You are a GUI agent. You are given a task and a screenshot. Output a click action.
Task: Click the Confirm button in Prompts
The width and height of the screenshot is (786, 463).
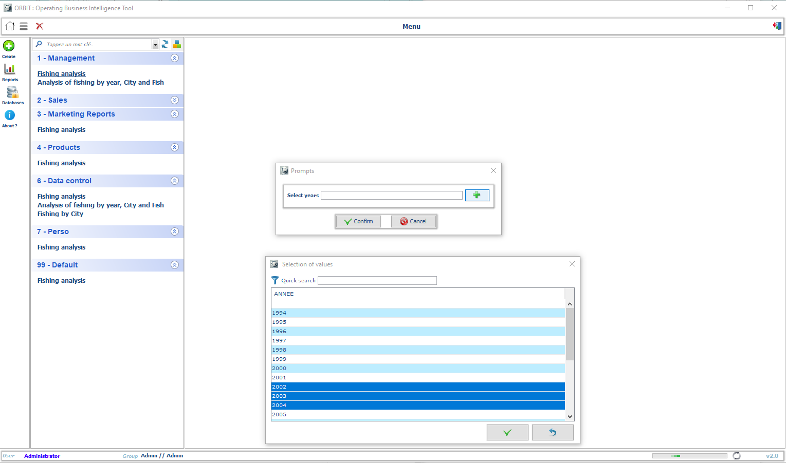tap(359, 221)
